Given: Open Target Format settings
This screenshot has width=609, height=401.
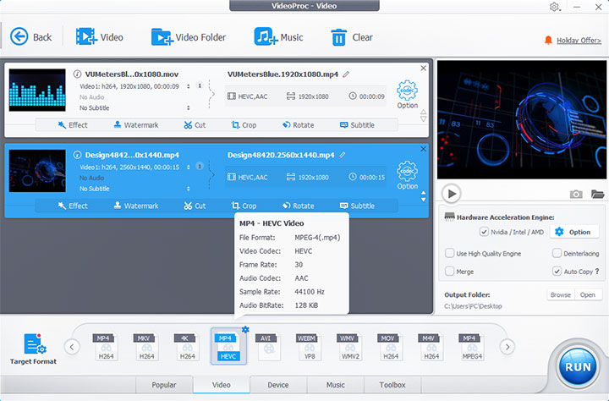Looking at the screenshot, I should 33,349.
